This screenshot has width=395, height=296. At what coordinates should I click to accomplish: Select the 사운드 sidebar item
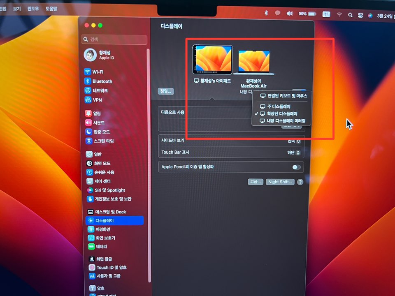[95, 123]
